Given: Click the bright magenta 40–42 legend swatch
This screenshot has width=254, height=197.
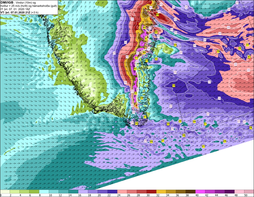Looking at the screenshot, I should point(200,192).
